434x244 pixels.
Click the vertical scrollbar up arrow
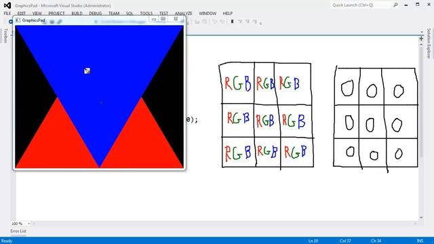click(421, 44)
